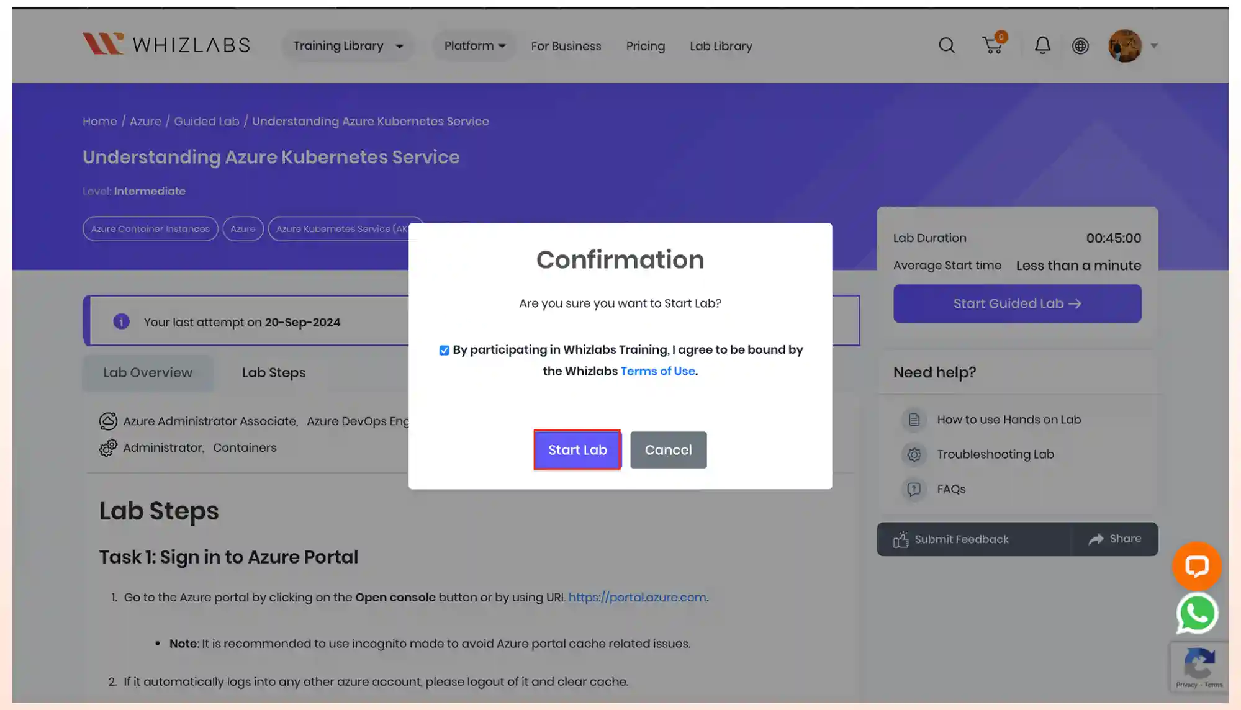Click the 'Intermediate' level text
1241x710 pixels.
(x=150, y=191)
